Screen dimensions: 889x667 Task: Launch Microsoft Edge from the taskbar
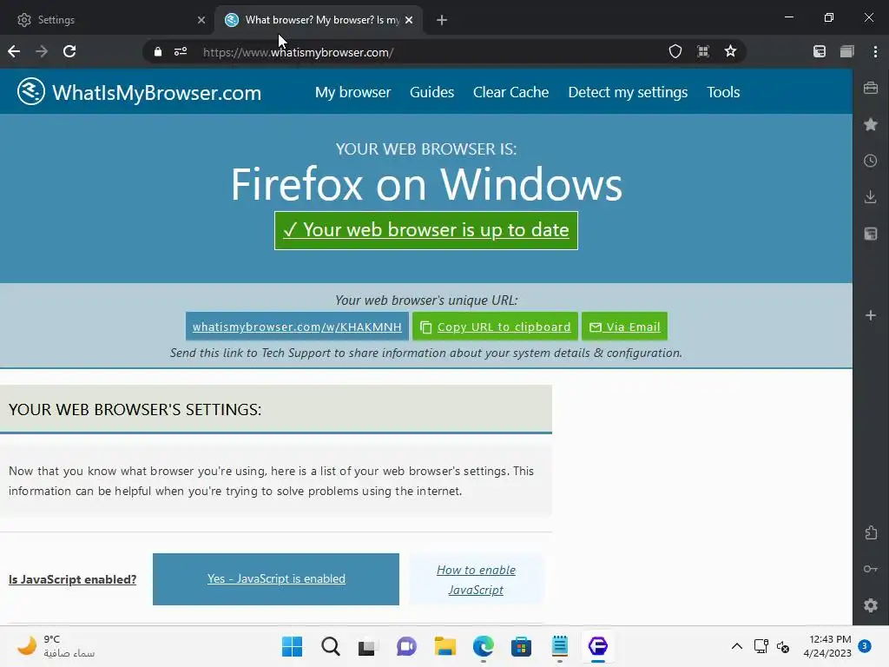483,646
